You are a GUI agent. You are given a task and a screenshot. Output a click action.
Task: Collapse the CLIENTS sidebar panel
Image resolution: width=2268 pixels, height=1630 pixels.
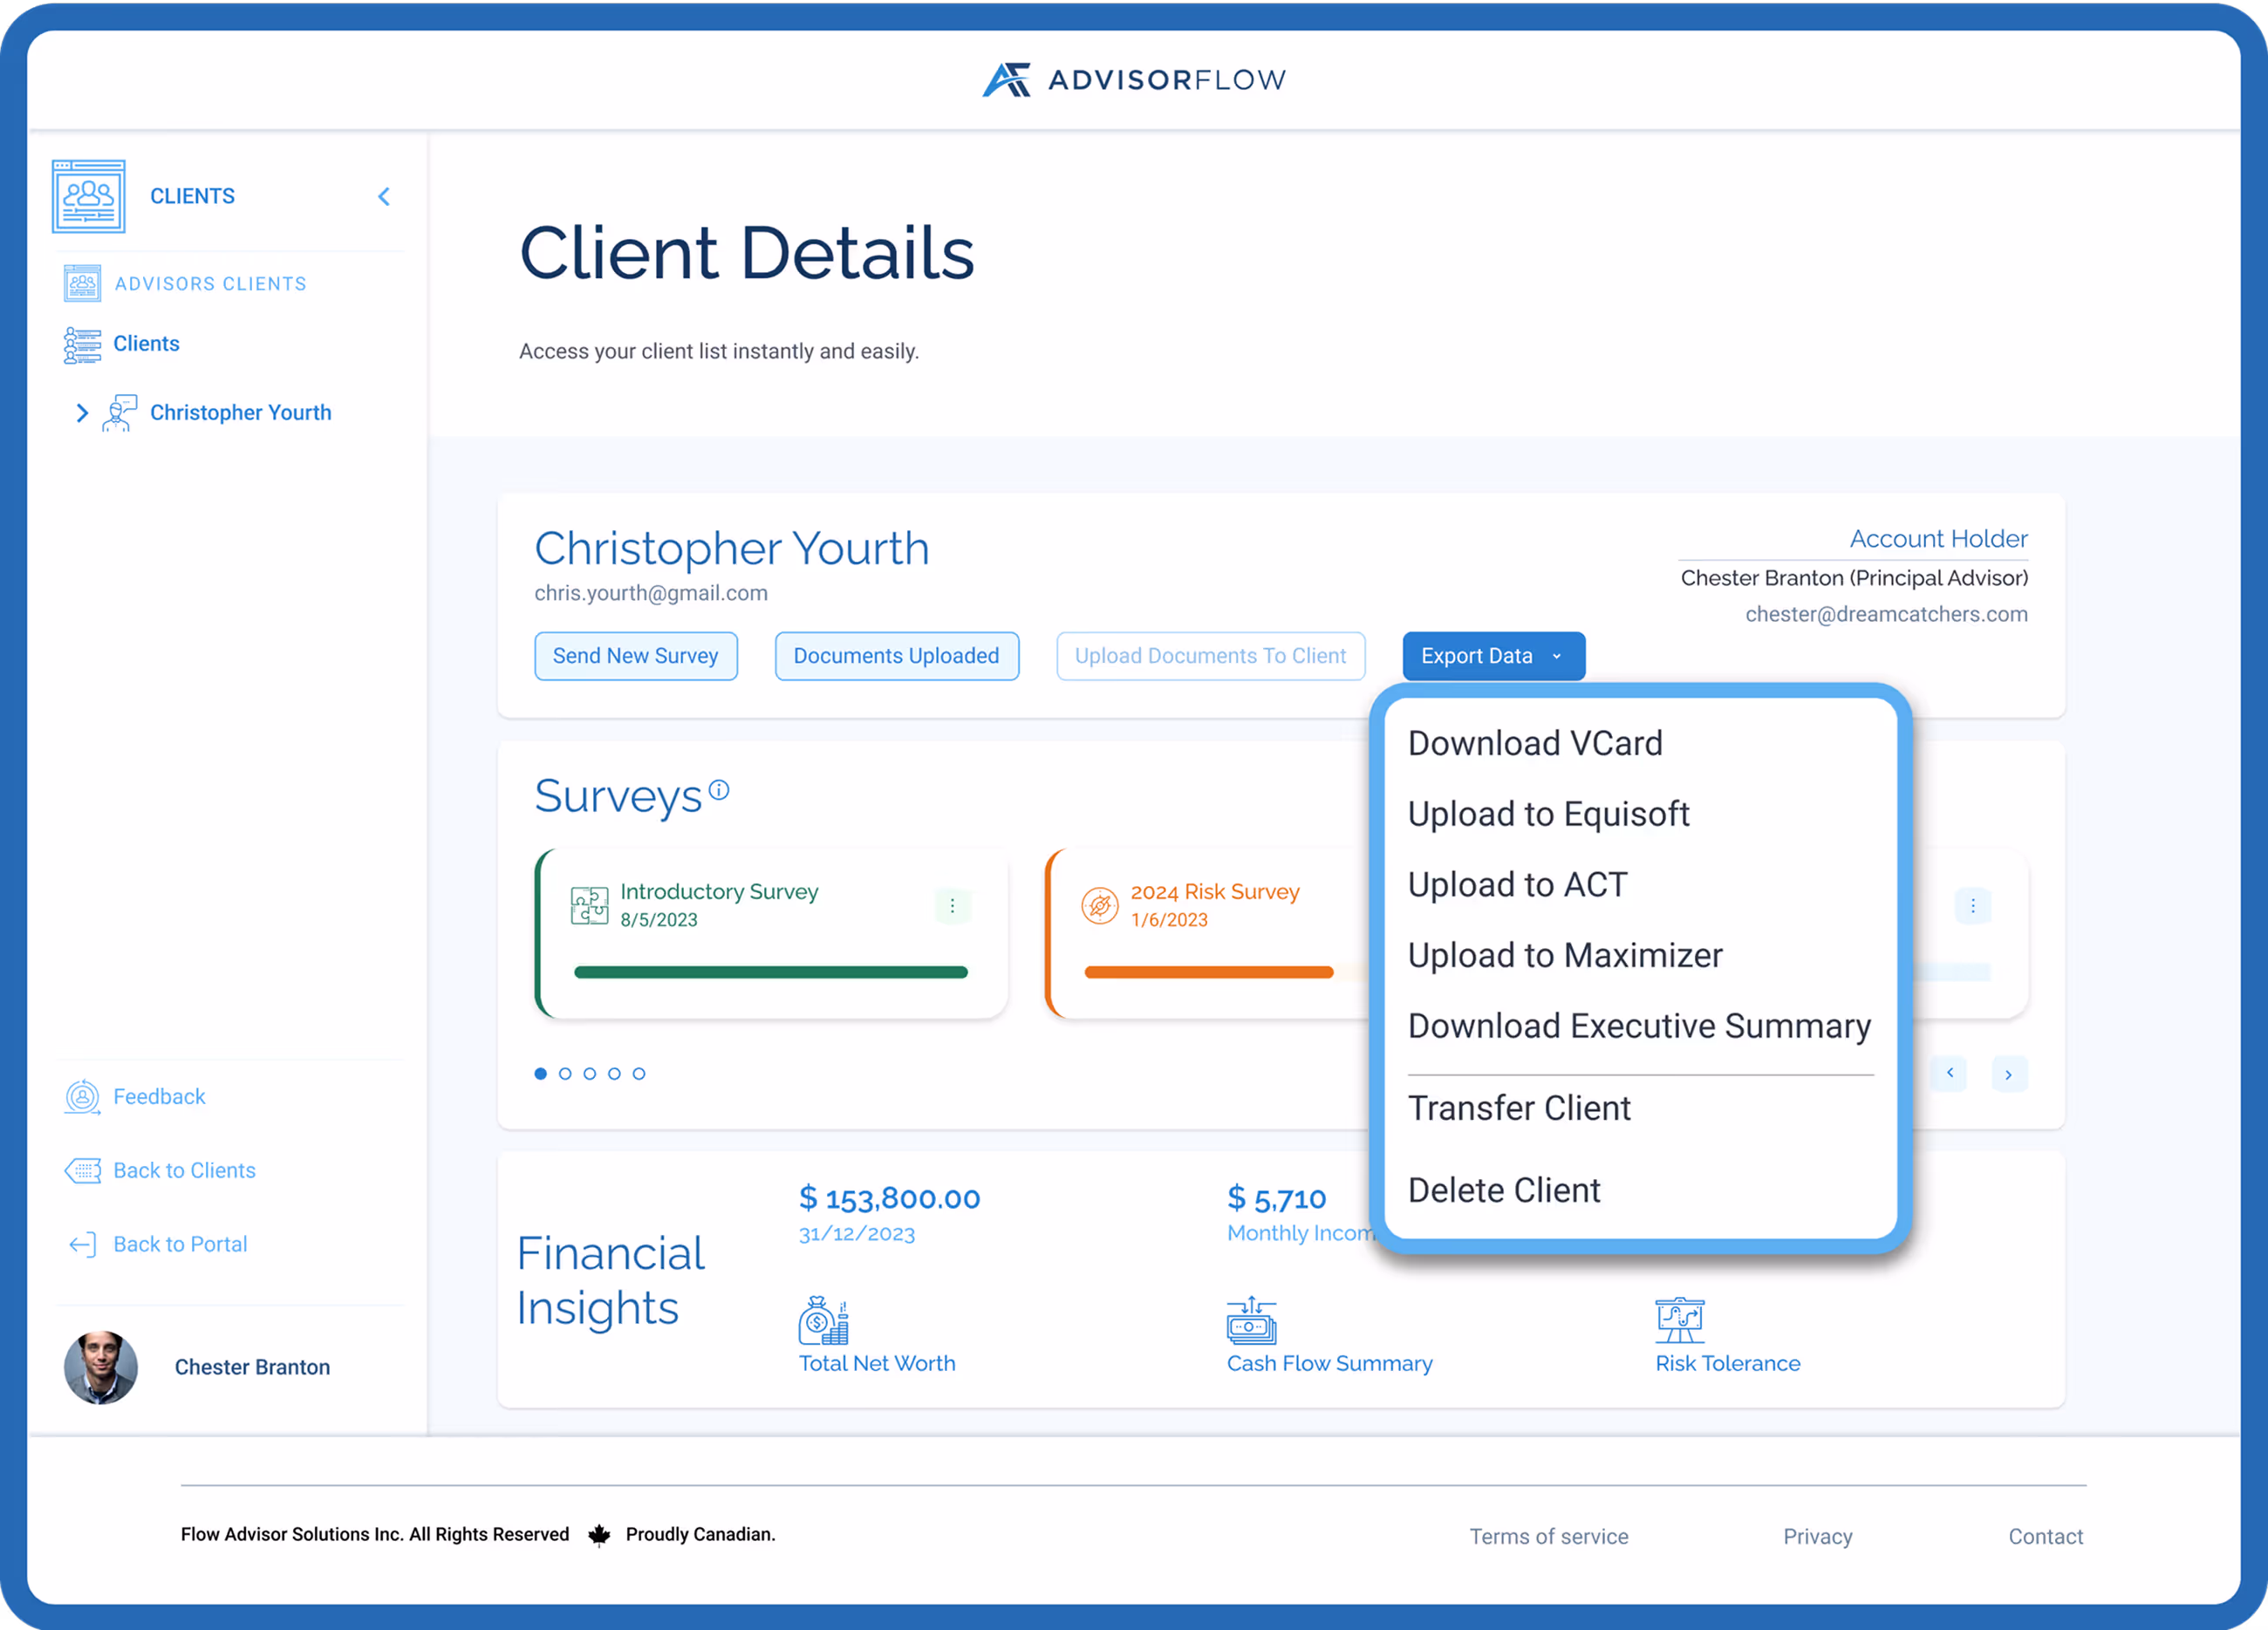point(384,196)
